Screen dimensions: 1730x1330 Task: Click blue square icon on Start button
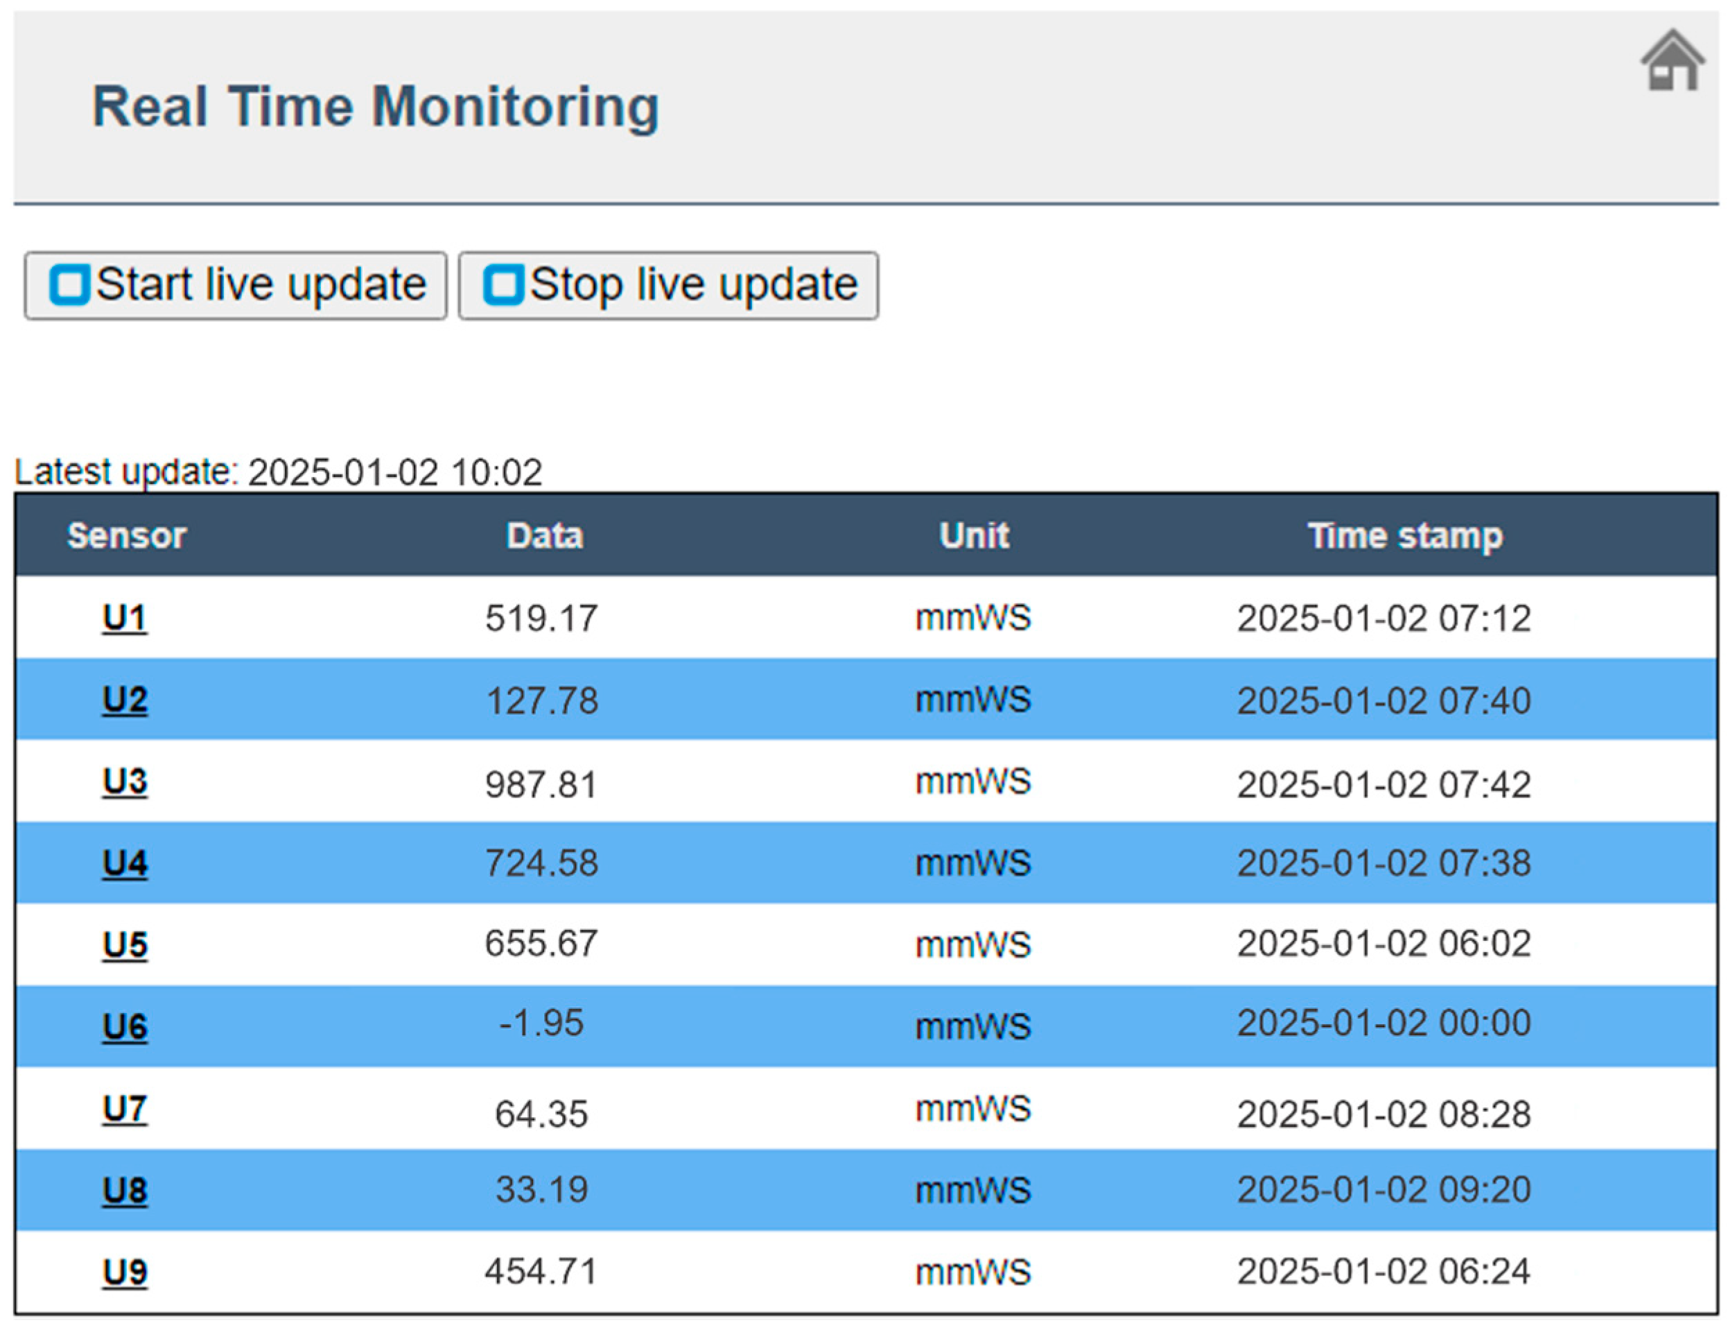tap(69, 284)
